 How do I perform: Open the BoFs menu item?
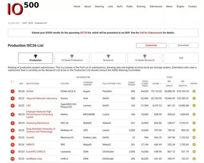[x=120, y=7]
